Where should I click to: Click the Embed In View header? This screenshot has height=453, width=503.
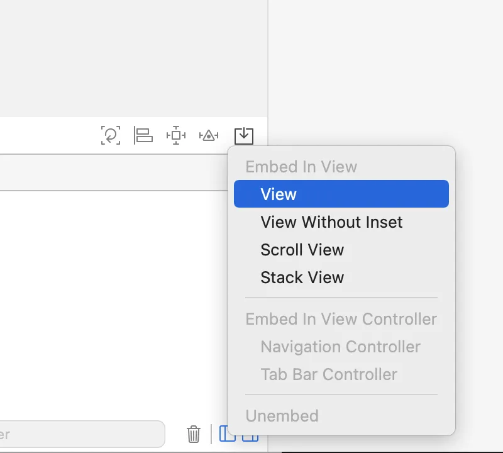[x=301, y=167]
